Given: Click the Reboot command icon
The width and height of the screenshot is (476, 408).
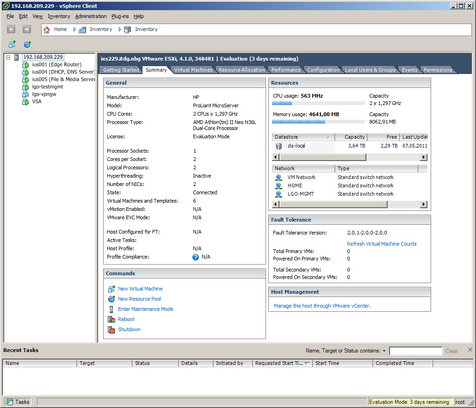Looking at the screenshot, I should 111,319.
